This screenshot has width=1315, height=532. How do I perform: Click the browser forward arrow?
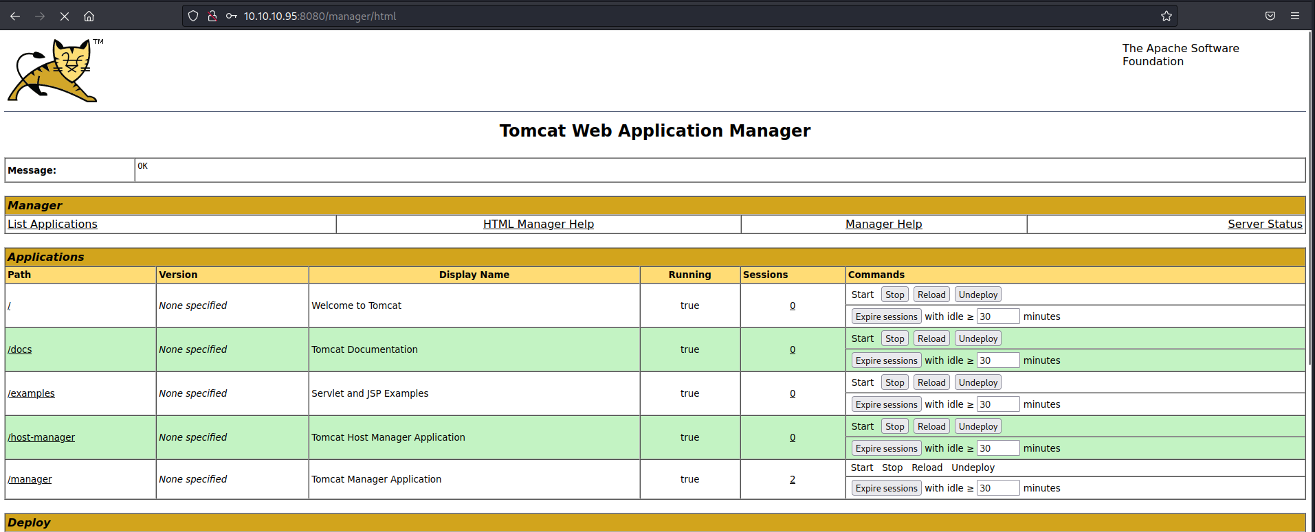[x=40, y=16]
